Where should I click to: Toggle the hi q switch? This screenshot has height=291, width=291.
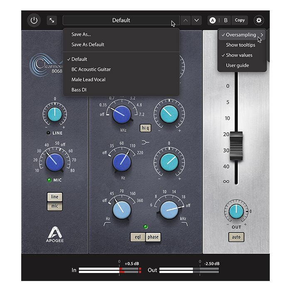pyautogui.click(x=145, y=128)
